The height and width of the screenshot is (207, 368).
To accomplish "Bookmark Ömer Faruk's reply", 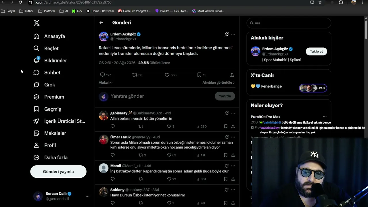I will pos(226,155).
